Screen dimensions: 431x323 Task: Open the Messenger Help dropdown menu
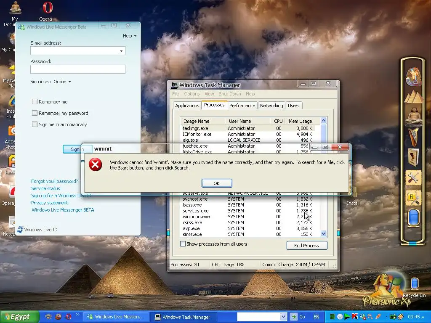pos(130,36)
